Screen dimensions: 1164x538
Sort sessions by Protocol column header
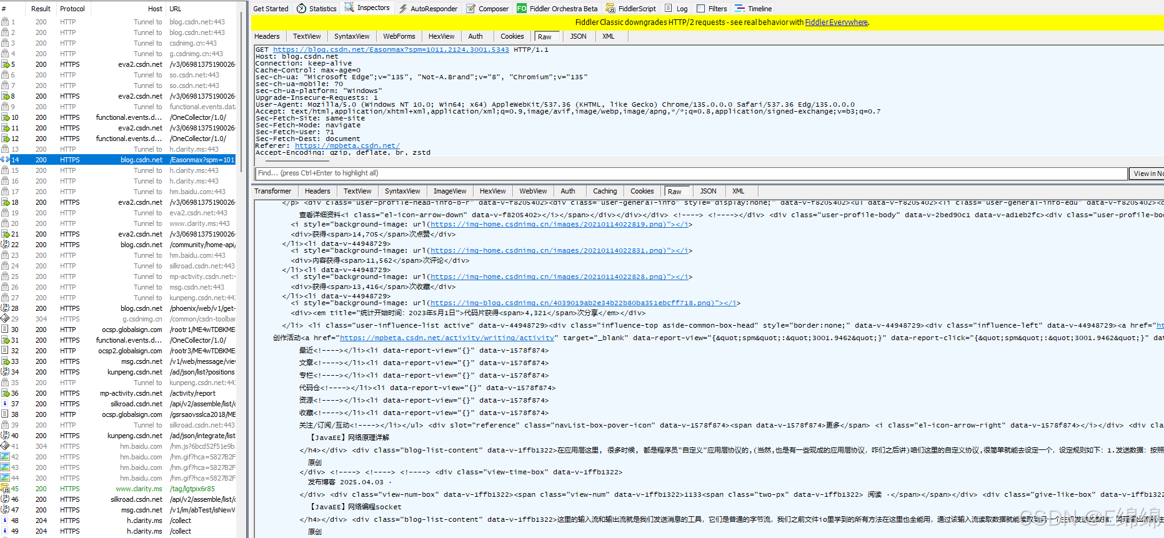click(x=72, y=9)
